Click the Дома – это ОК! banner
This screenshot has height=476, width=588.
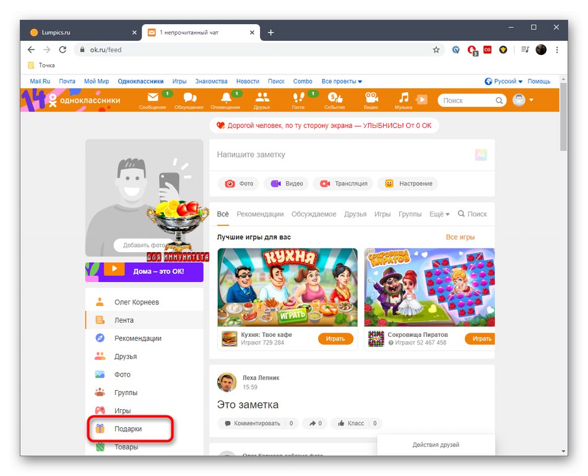tap(144, 272)
